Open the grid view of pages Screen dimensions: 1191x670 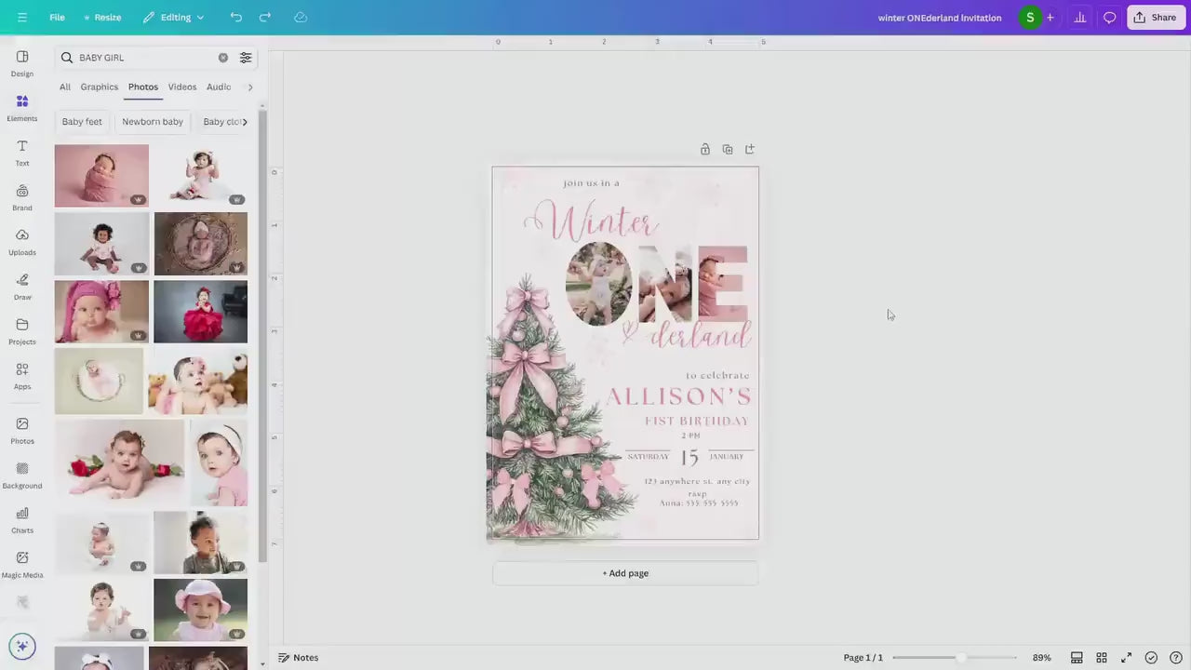(1102, 657)
